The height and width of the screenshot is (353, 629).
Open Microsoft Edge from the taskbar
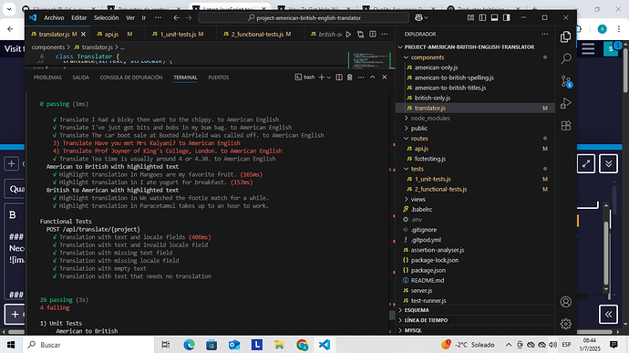[189, 345]
